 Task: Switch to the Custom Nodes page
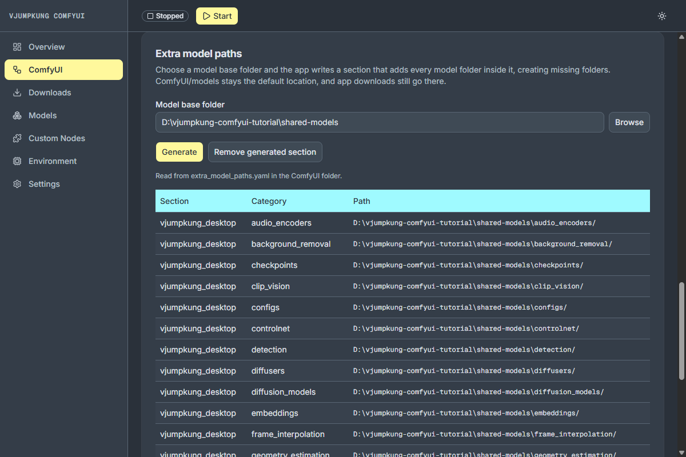point(63,138)
